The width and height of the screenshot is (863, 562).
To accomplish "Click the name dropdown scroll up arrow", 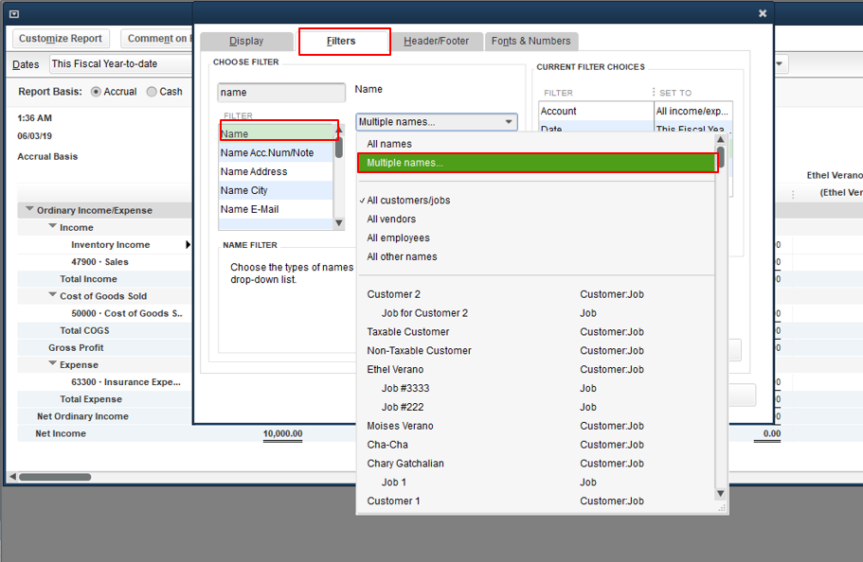I will (x=721, y=140).
